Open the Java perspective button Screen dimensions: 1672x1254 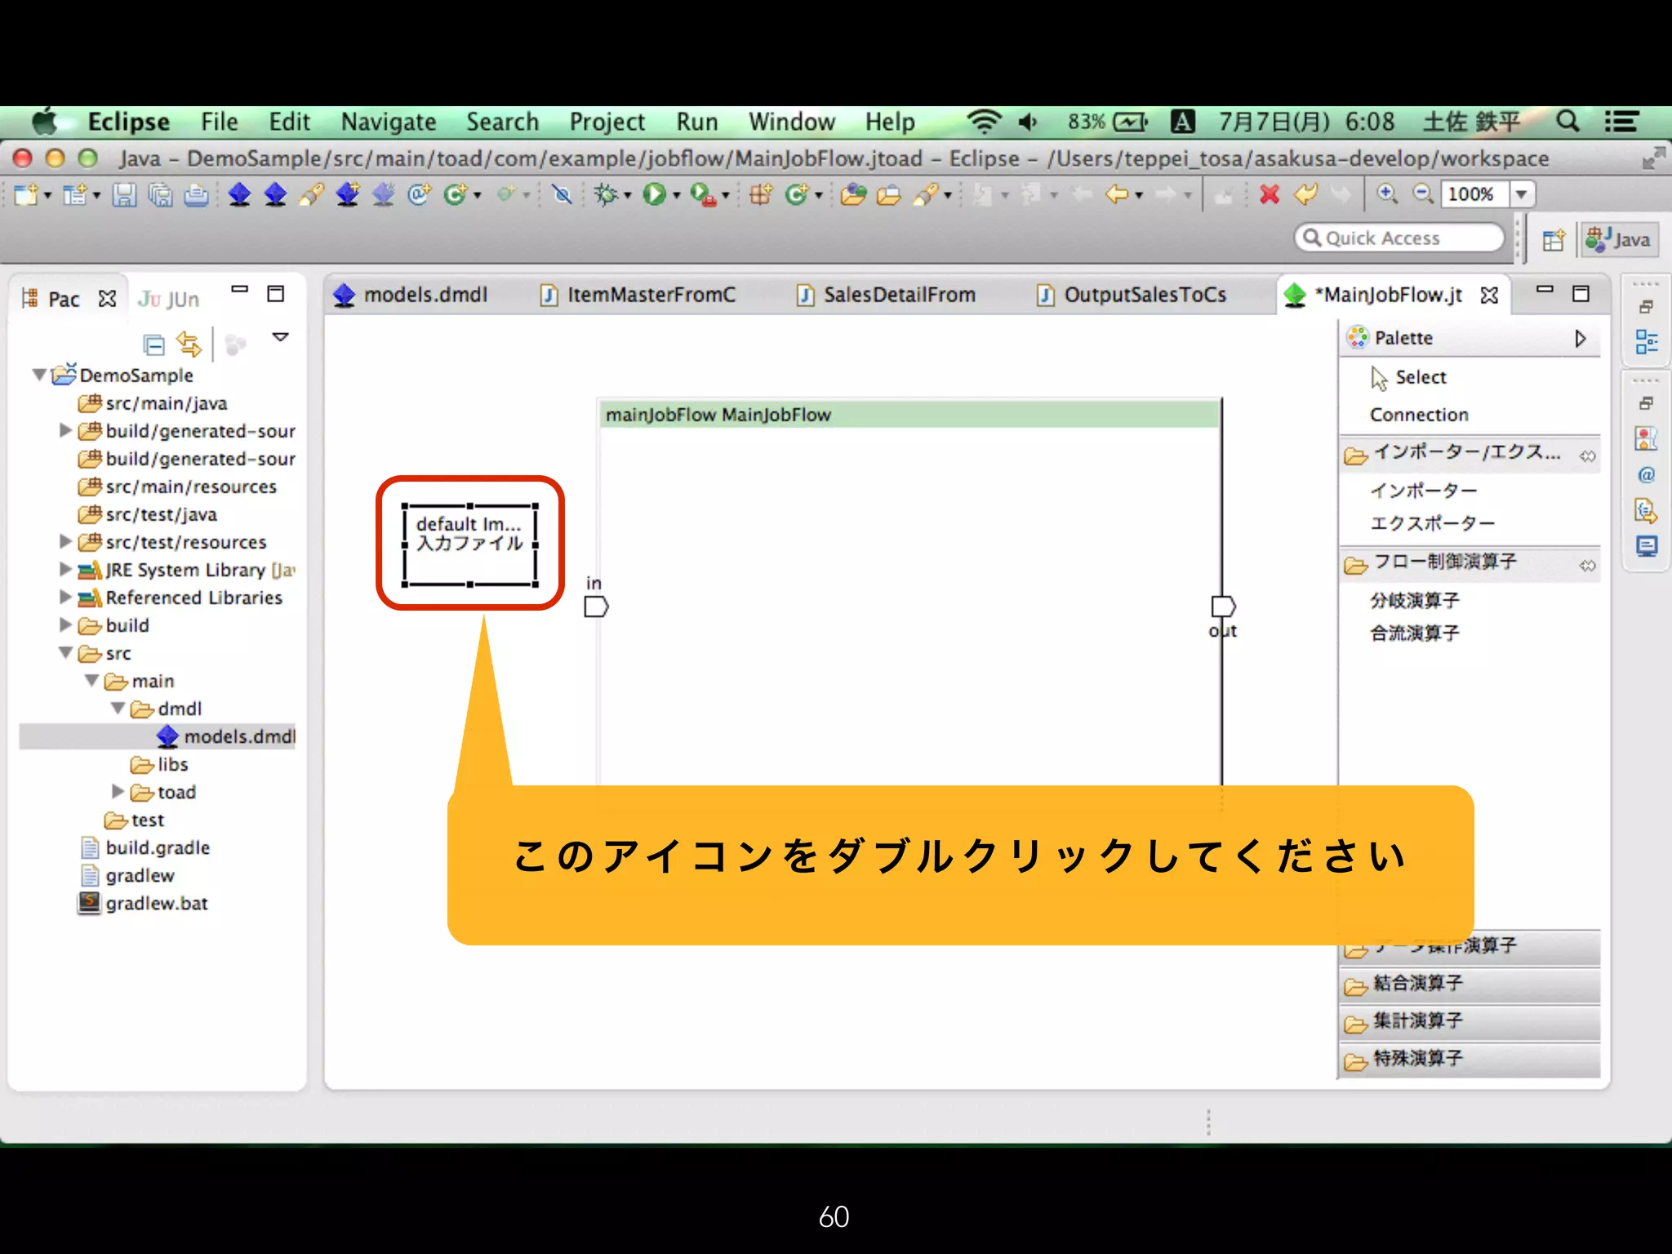(1619, 239)
